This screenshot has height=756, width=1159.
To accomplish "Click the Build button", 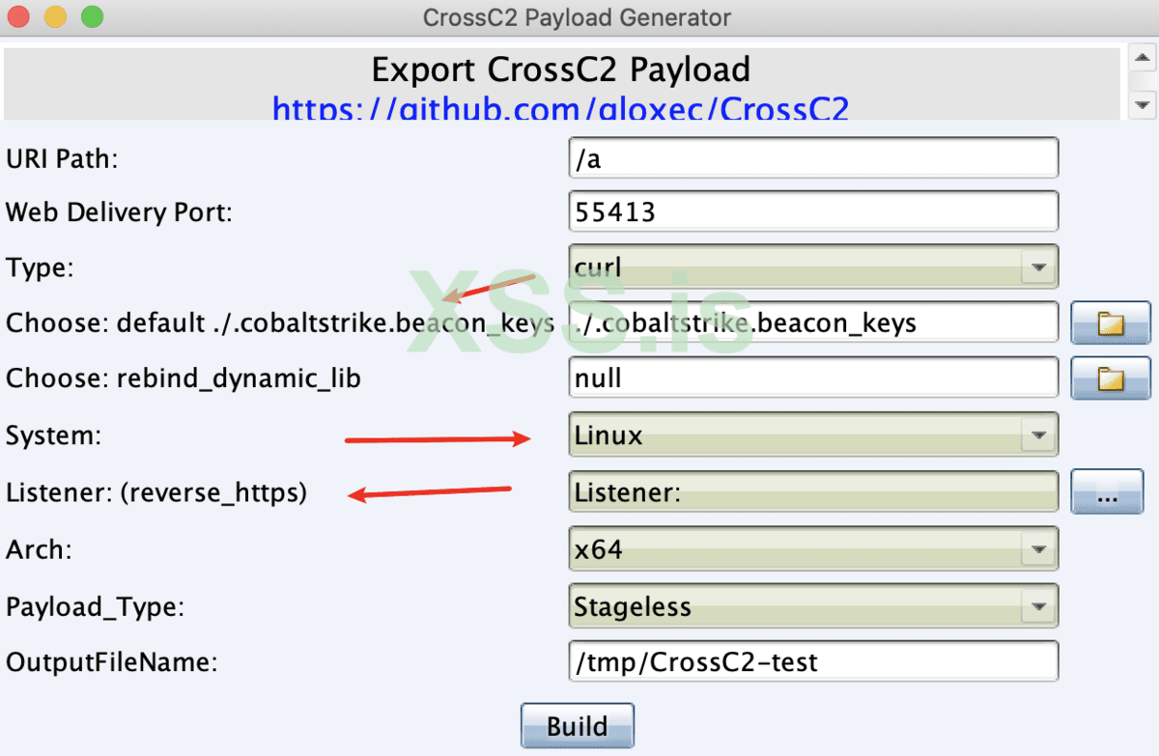I will click(578, 726).
